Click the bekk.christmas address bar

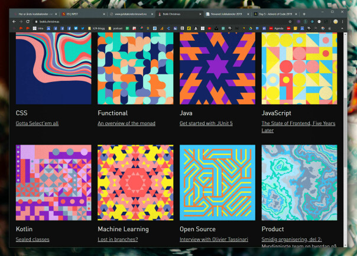pos(161,22)
